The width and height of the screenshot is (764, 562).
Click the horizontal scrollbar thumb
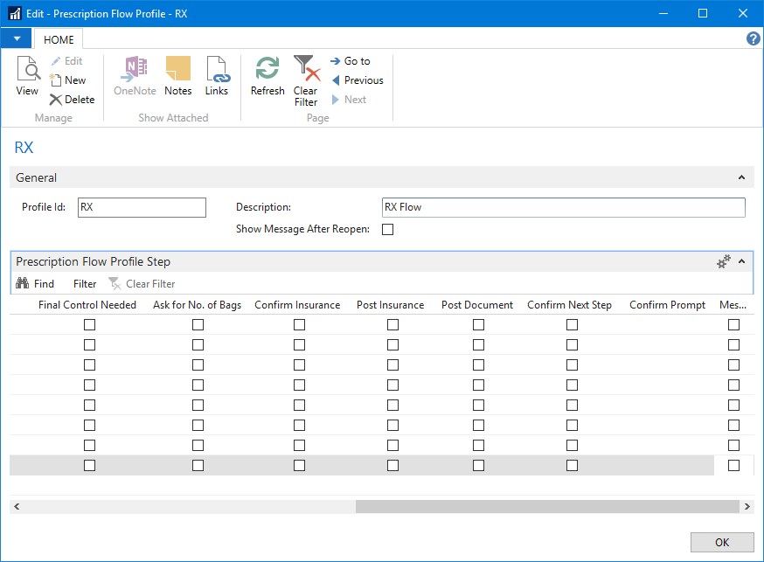coord(547,507)
